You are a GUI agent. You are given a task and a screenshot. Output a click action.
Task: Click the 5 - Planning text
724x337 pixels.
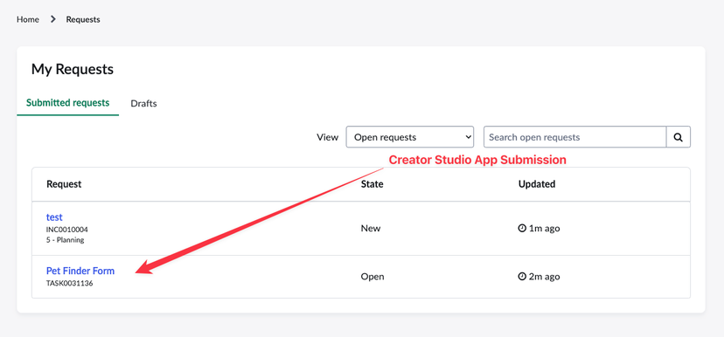pyautogui.click(x=65, y=240)
